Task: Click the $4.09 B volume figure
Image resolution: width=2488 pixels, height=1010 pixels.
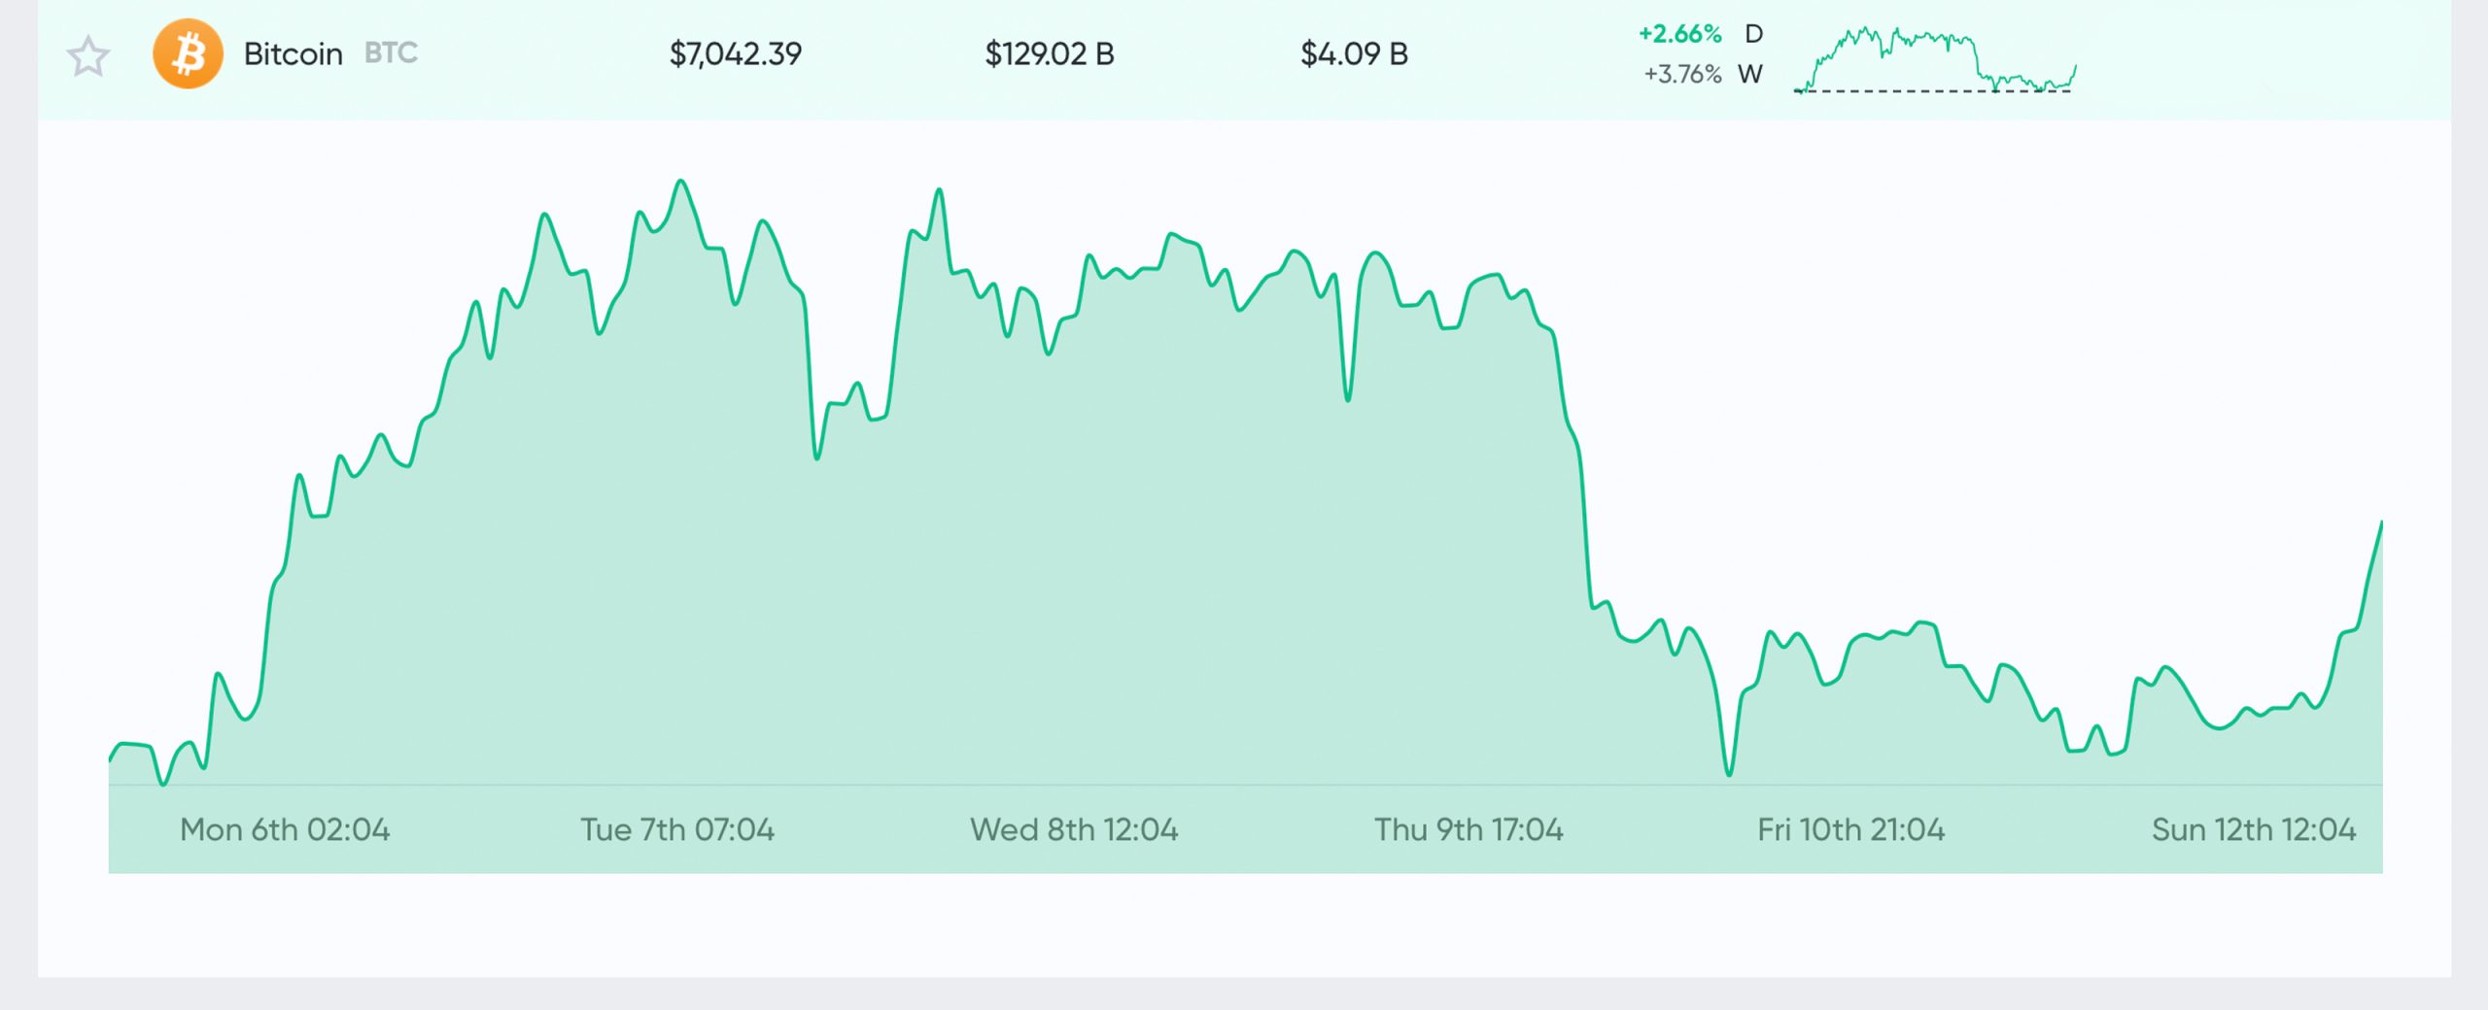Action: click(1354, 53)
